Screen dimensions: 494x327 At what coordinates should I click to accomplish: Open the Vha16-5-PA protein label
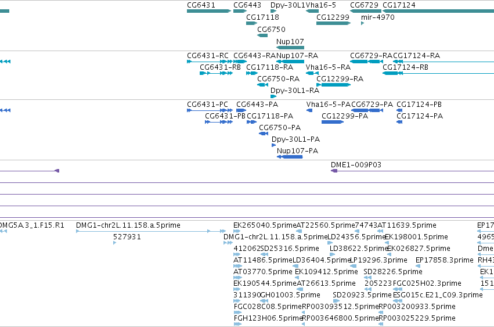329,105
